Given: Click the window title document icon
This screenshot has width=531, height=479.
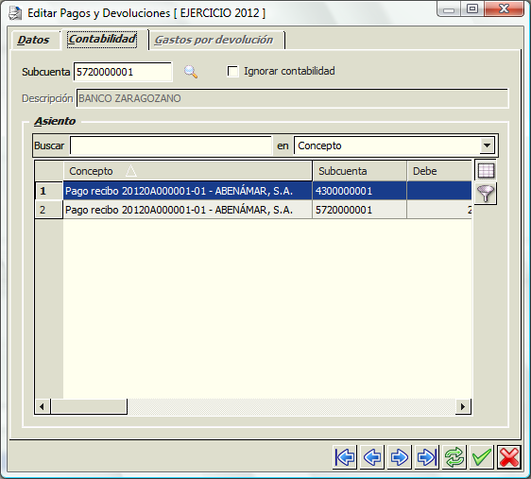Looking at the screenshot, I should click(x=15, y=13).
